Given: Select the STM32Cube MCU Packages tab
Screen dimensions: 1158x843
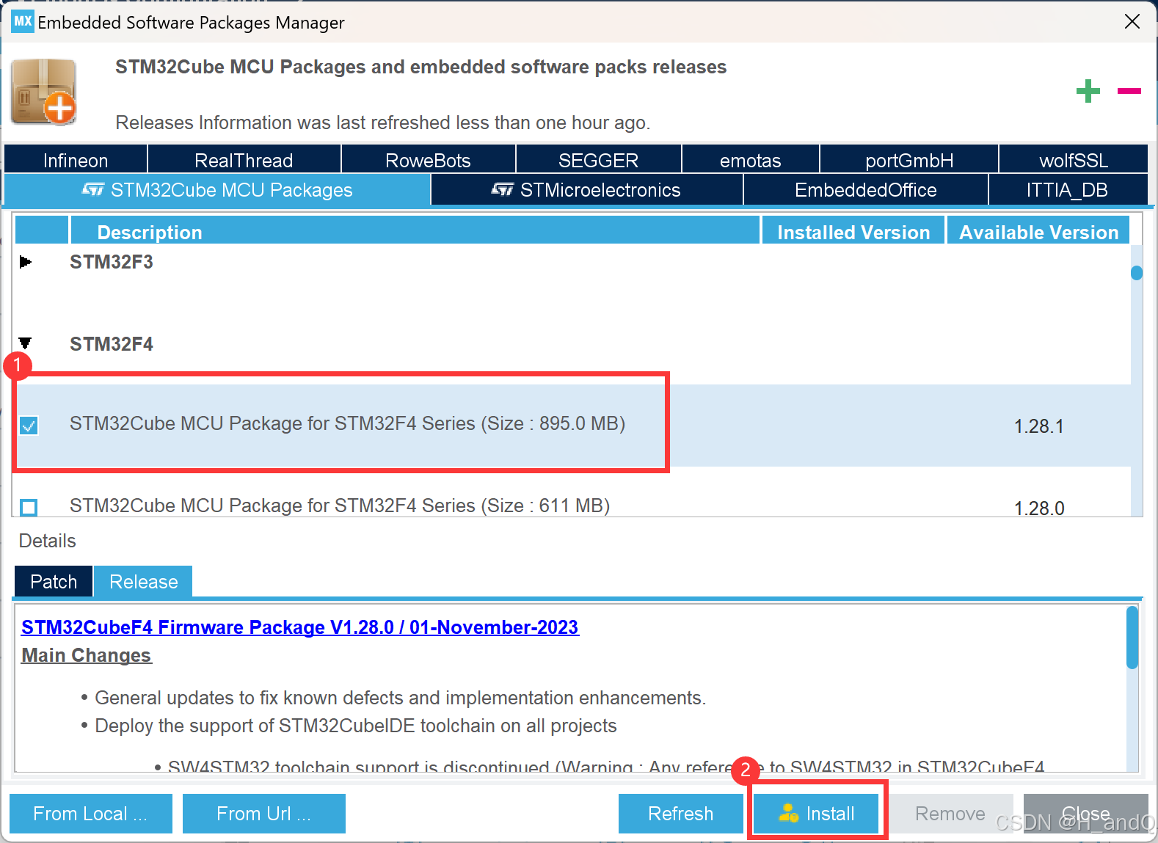Looking at the screenshot, I should (217, 190).
